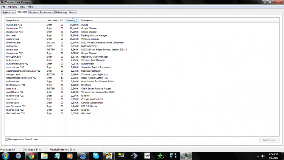Open Skype from the taskbar
284x160 pixels.
[96, 156]
